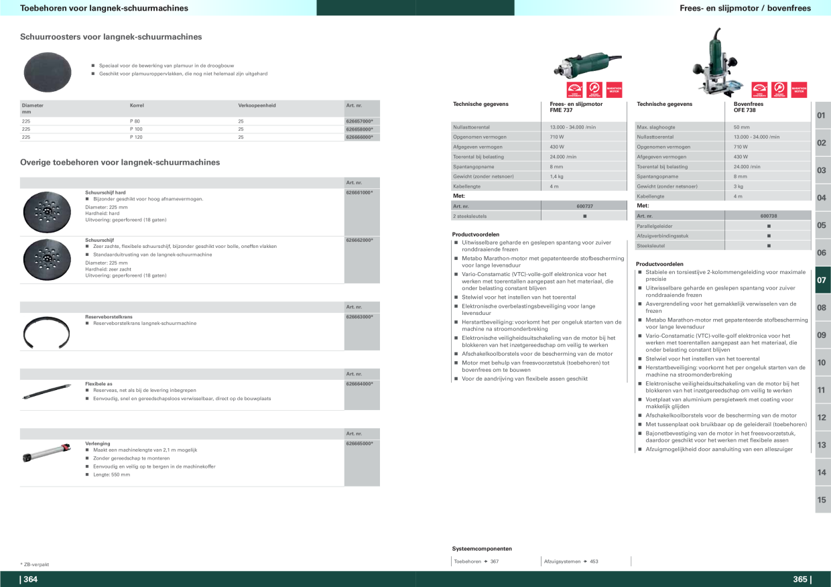Viewport: 831px width, 587px height.
Task: Click the Marathon Motor badge beside OFE 738
Action: [799, 90]
